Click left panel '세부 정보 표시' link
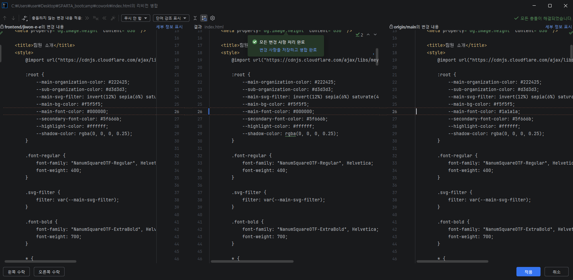This screenshot has height=280, width=573. 169,27
